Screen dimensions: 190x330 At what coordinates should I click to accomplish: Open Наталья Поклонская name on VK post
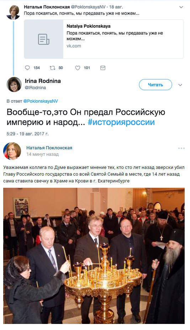[x=49, y=148]
